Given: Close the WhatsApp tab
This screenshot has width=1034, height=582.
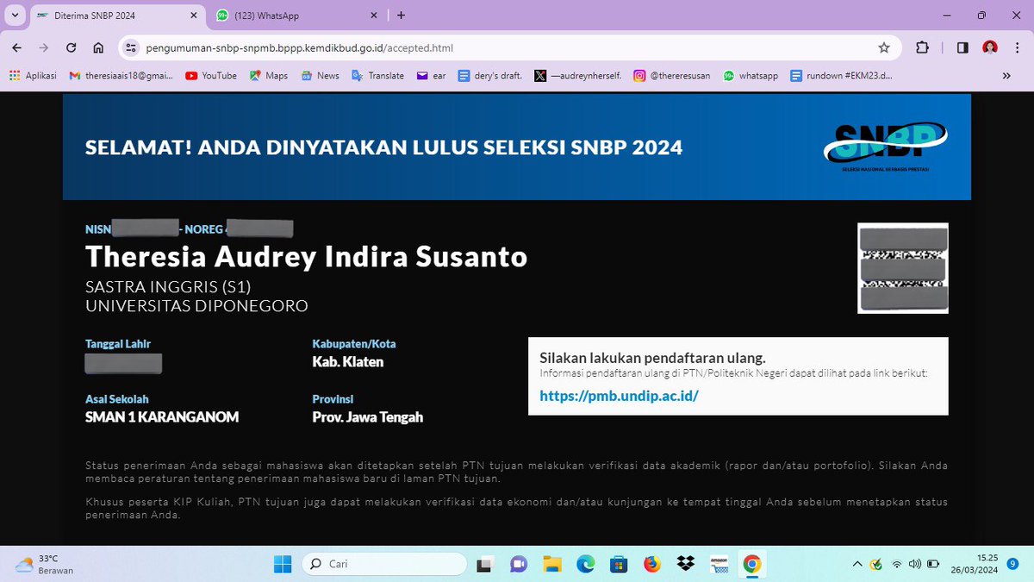Looking at the screenshot, I should [374, 16].
